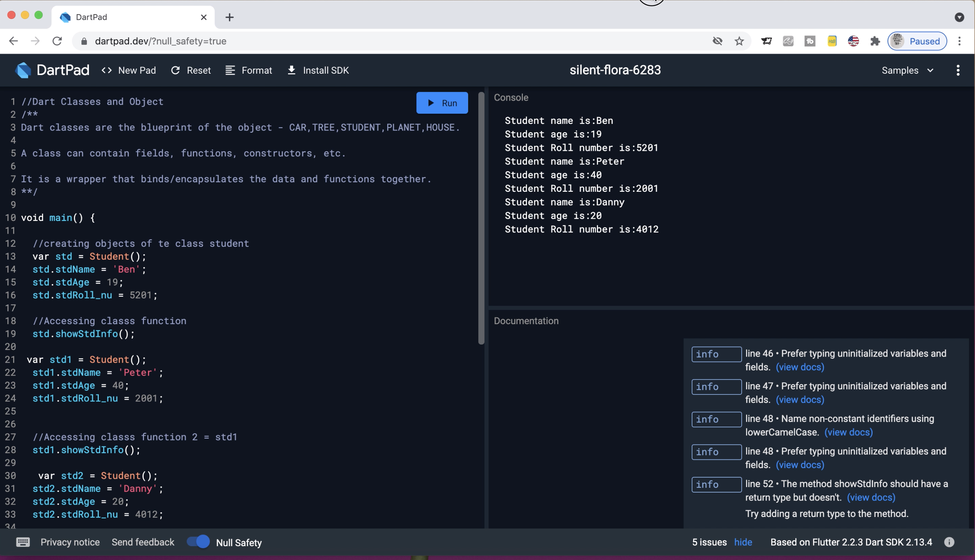Bookmark the page using the star icon
This screenshot has width=975, height=560.
(x=739, y=41)
